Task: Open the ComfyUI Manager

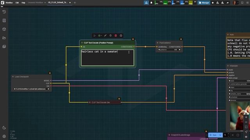Action: point(204,3)
